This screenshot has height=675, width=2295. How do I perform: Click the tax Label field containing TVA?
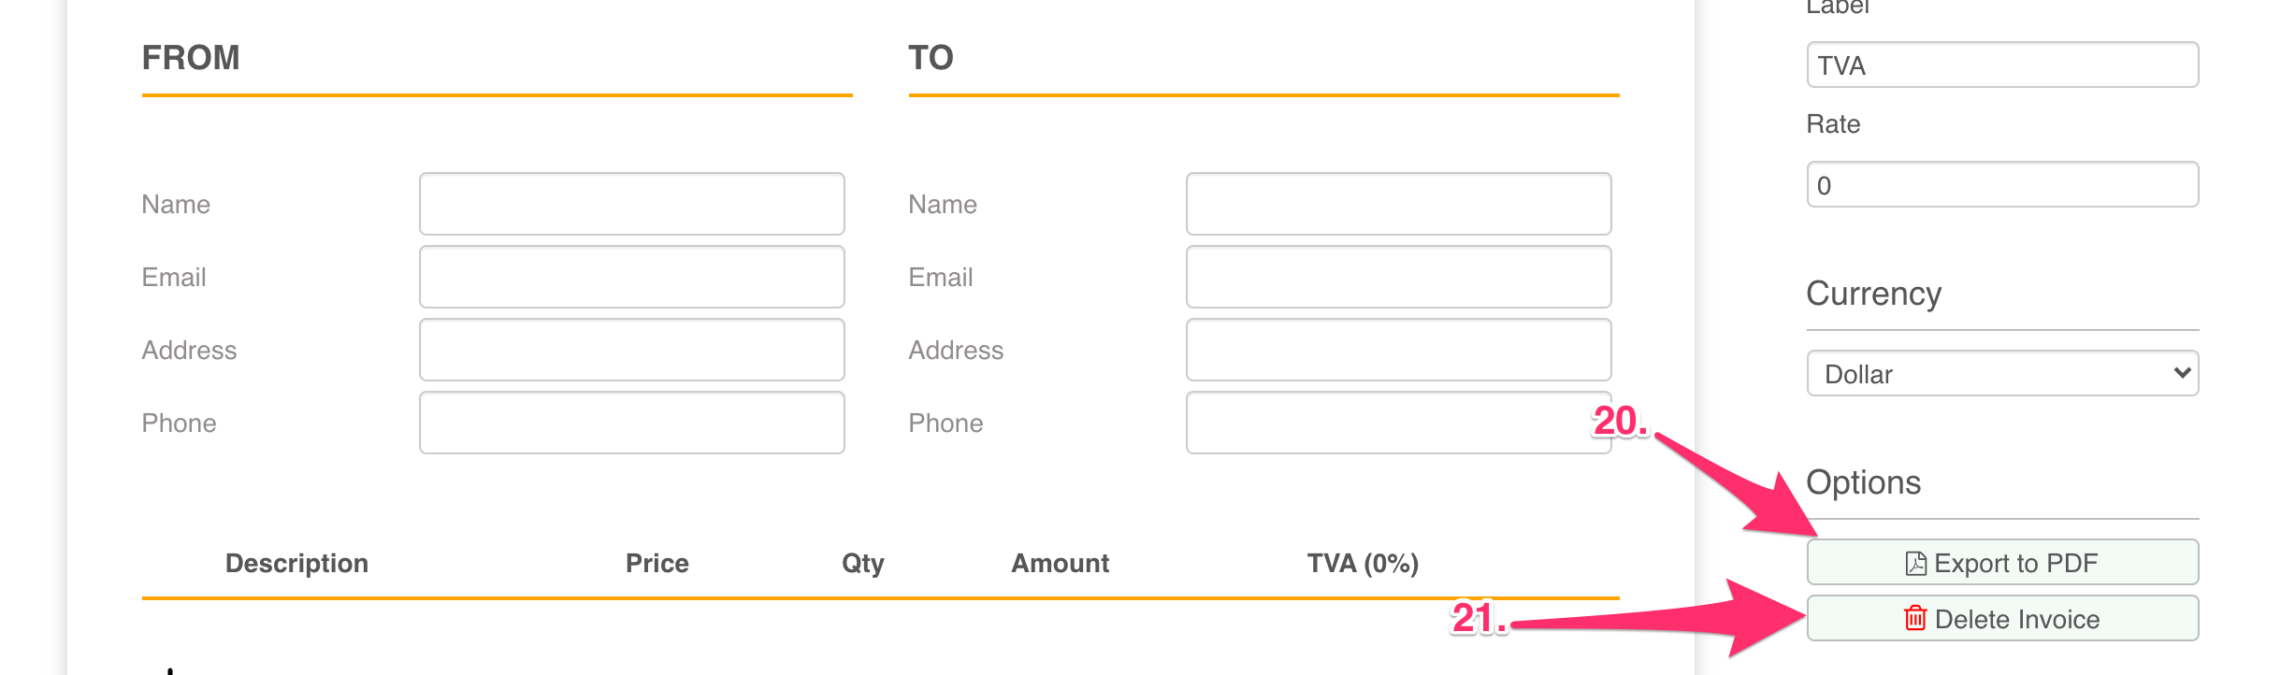coord(2001,65)
